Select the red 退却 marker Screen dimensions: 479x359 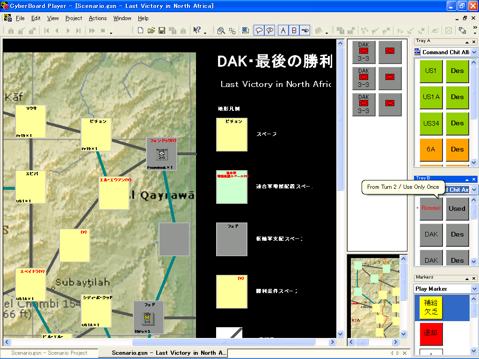431,334
